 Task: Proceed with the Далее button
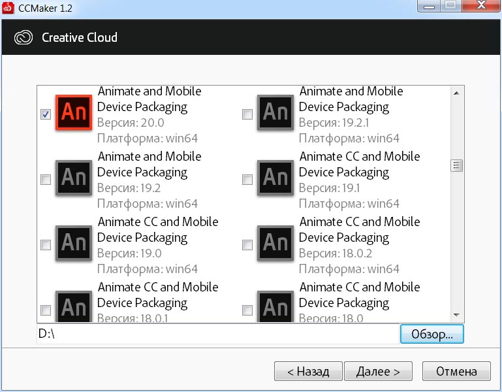coord(378,371)
